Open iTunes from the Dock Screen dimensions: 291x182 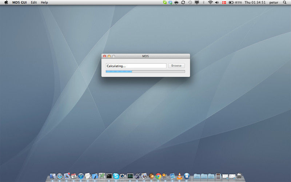click(x=81, y=176)
